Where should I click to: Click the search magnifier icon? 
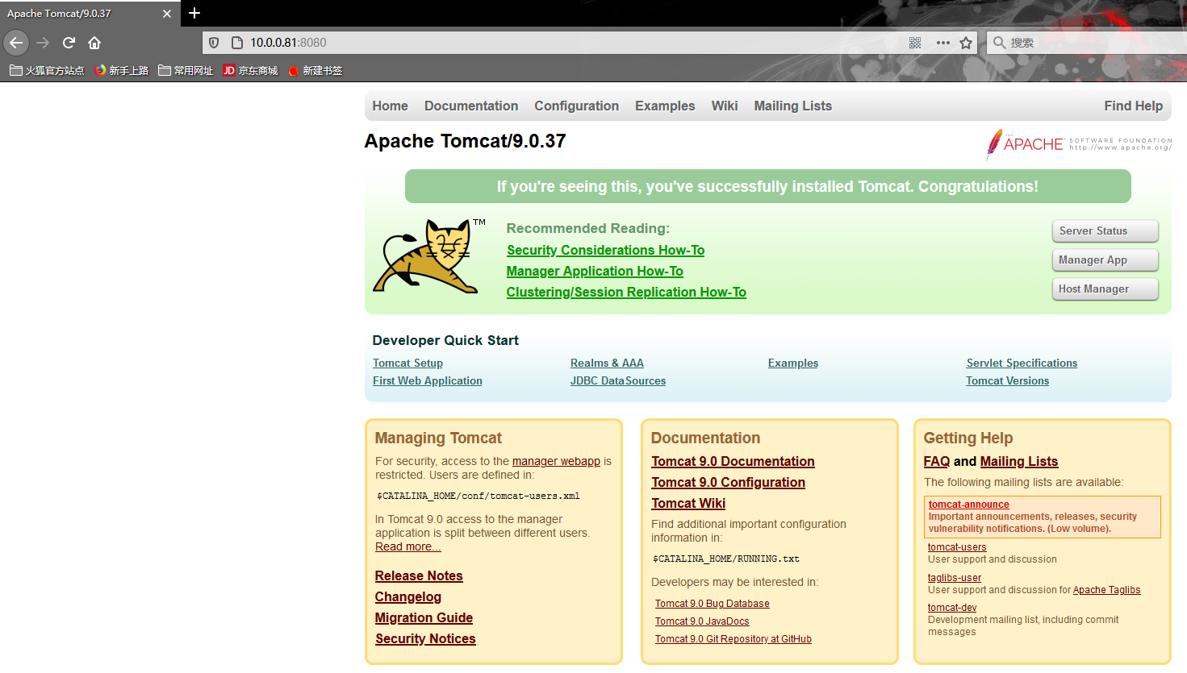[x=999, y=43]
